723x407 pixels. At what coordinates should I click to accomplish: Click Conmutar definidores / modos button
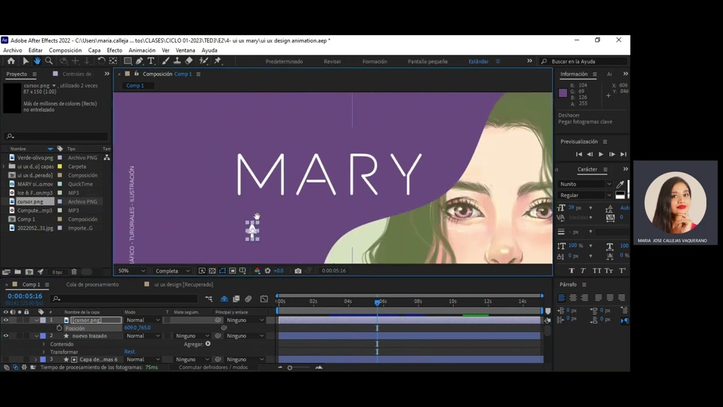pos(213,367)
